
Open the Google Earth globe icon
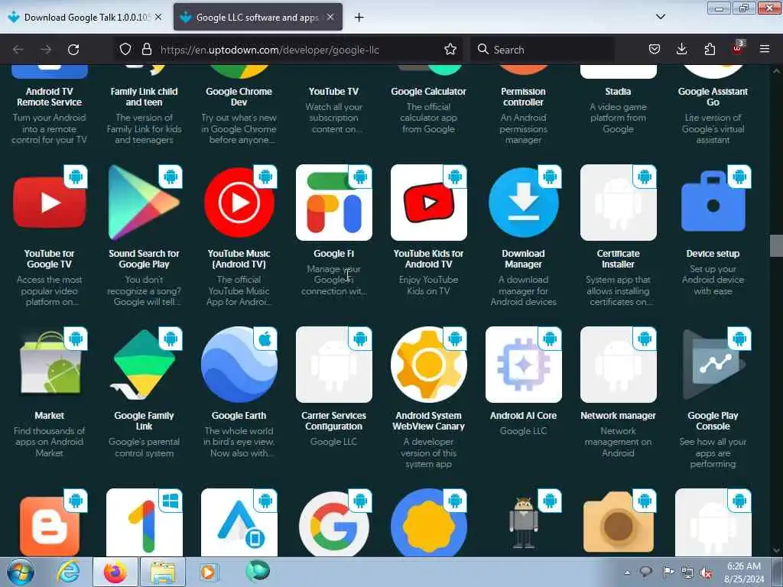(239, 365)
